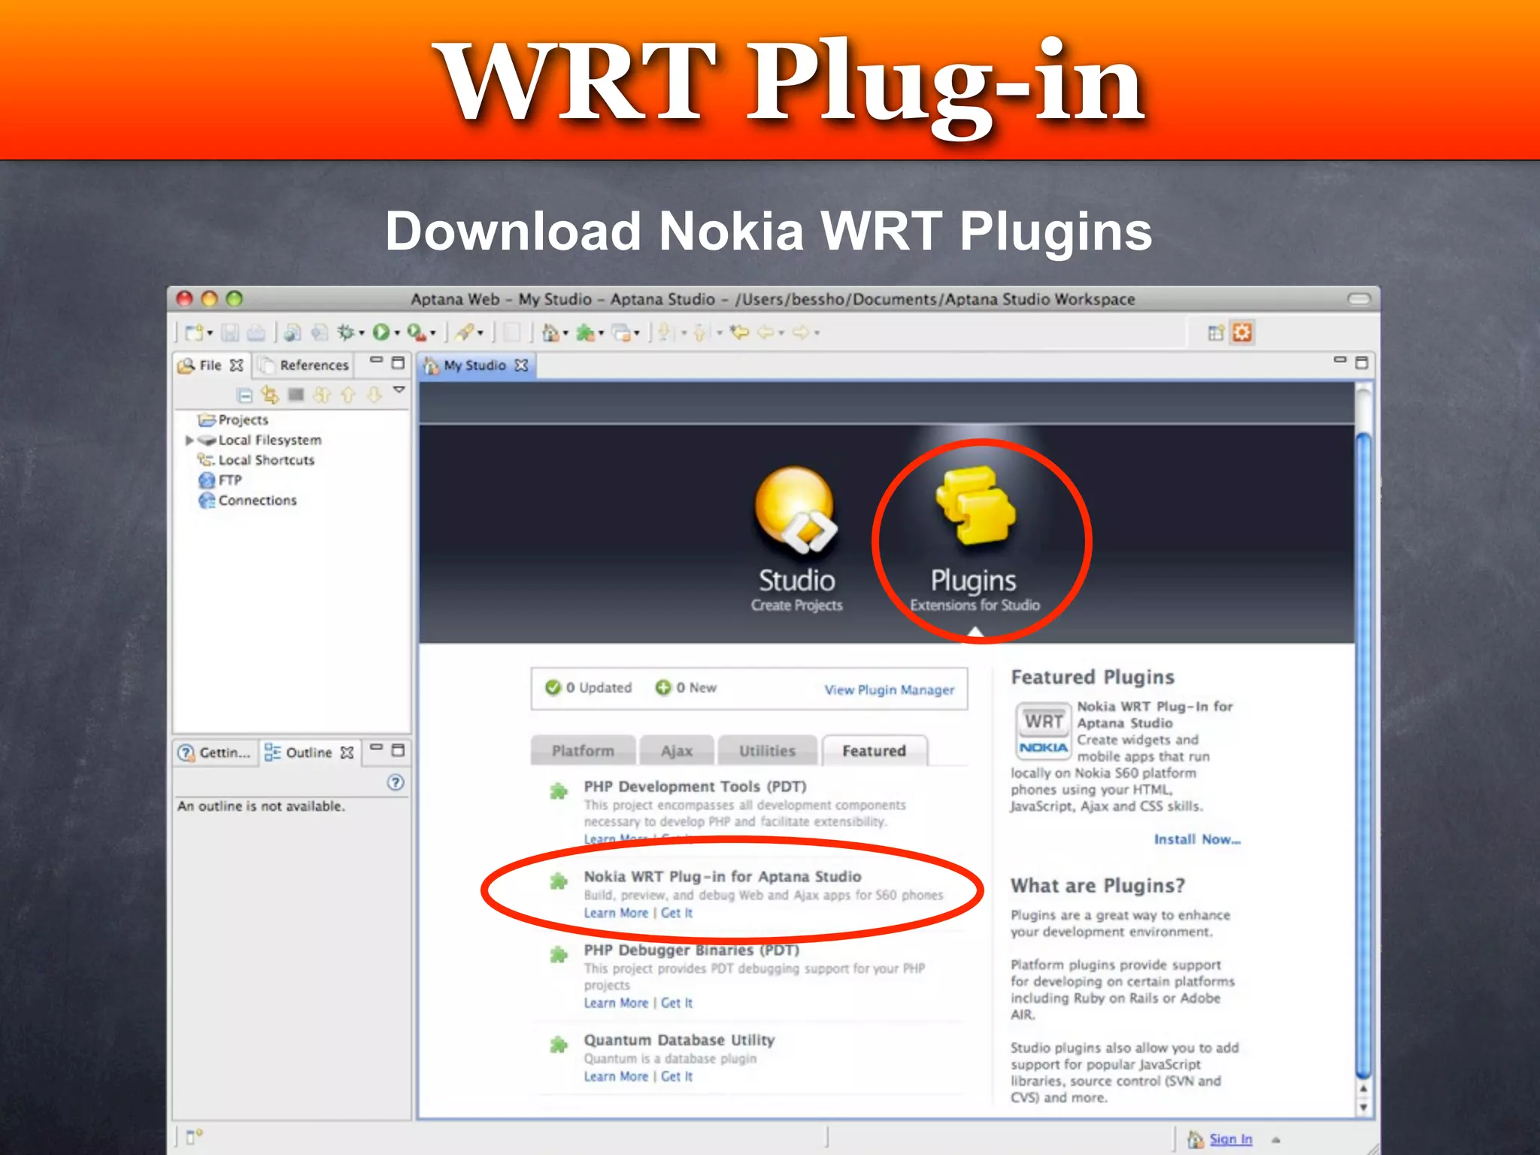
Task: Close the File view tab
Action: 237,365
